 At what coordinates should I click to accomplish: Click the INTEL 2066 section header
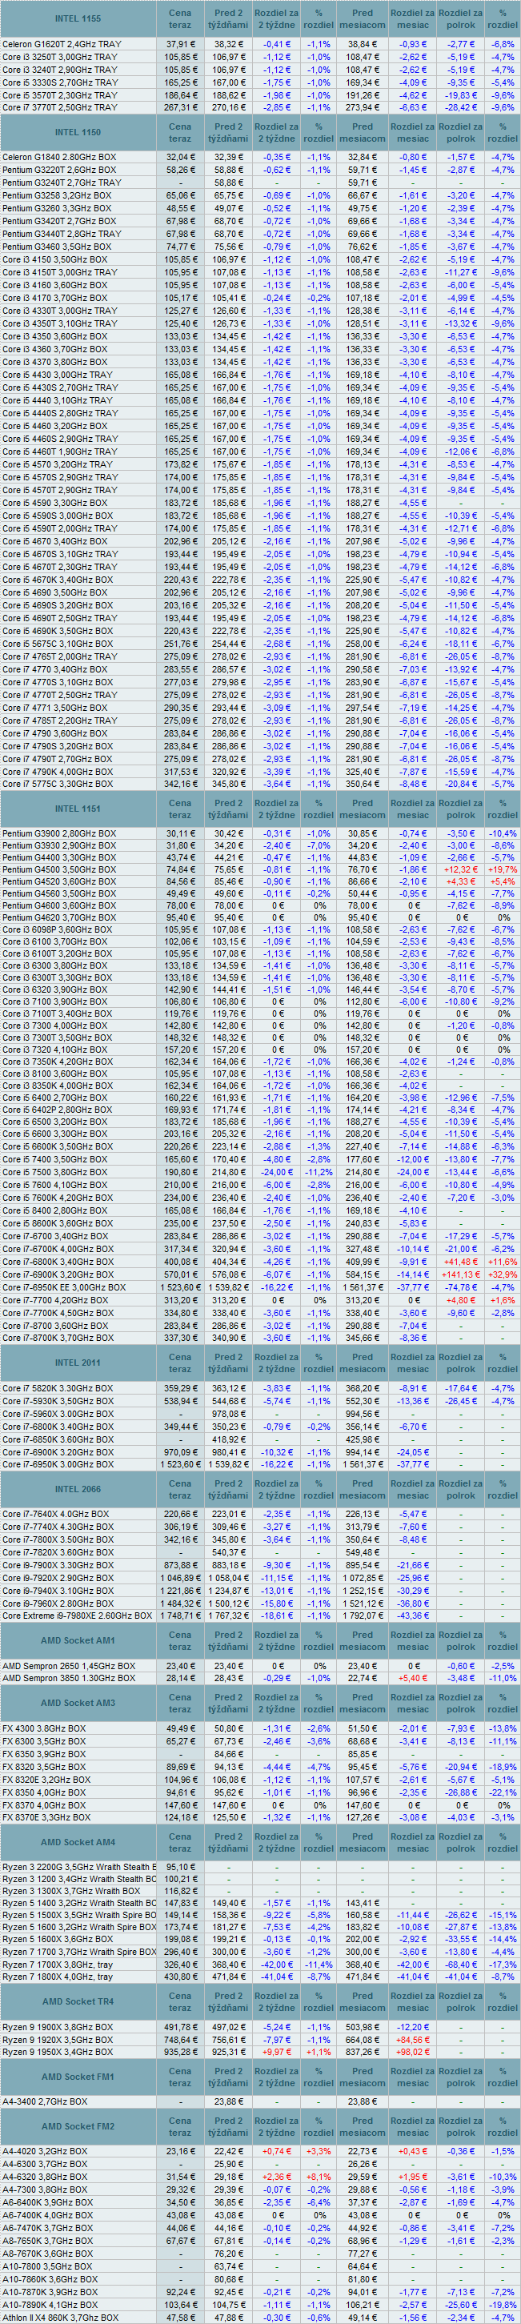pos(78,1488)
